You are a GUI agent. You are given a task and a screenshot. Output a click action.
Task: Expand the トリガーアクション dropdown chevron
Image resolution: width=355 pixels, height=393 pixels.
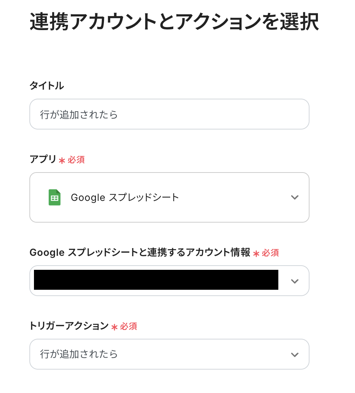(x=295, y=355)
